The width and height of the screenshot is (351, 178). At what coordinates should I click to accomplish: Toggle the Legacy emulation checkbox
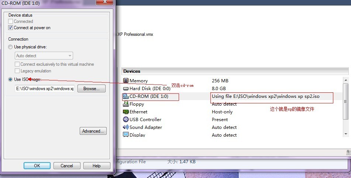[x=17, y=71]
